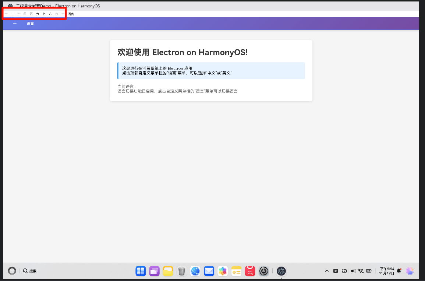Open the 九 menu in the top menu bar
Image resolution: width=425 pixels, height=281 pixels.
tap(57, 14)
